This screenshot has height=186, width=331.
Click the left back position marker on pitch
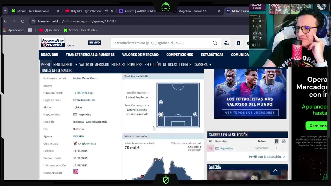161,114
